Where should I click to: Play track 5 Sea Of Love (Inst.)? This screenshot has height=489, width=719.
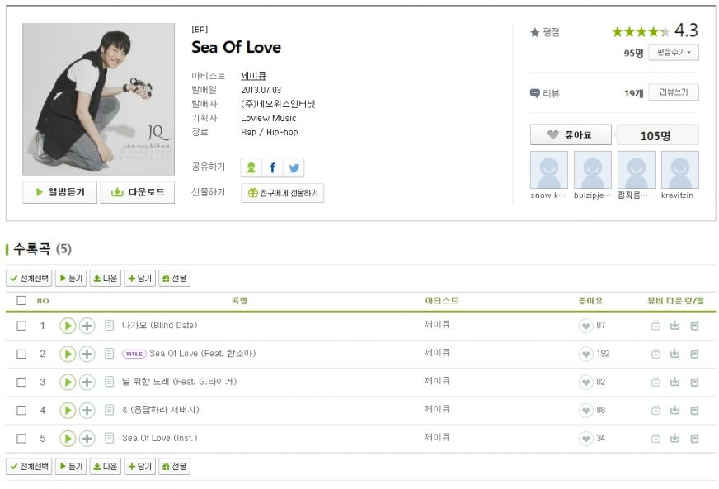click(x=68, y=438)
